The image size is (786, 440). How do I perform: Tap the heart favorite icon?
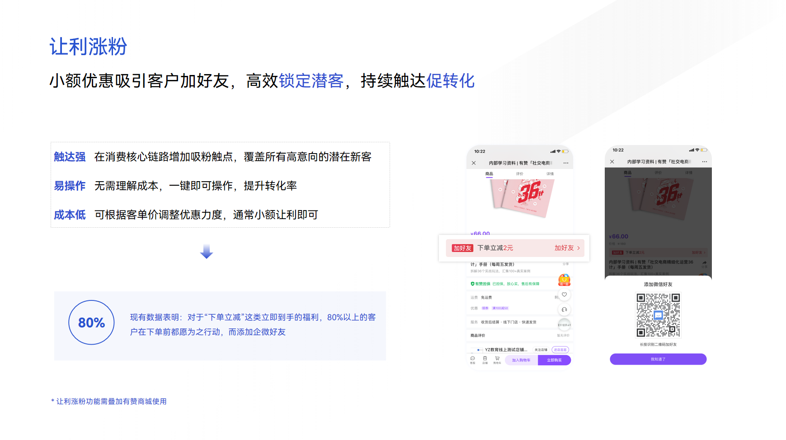coord(564,295)
